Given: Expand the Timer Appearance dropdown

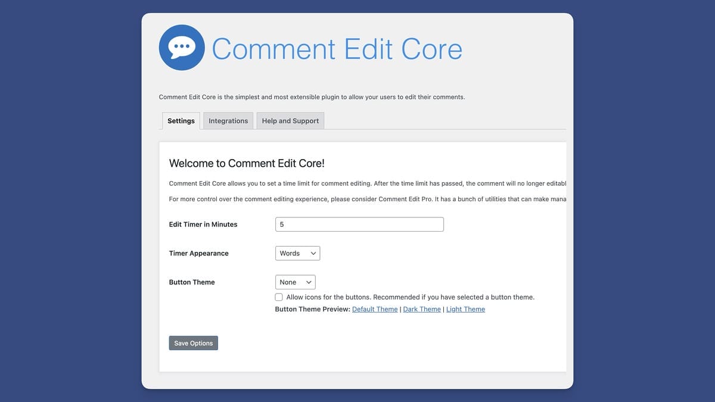Looking at the screenshot, I should coord(297,253).
